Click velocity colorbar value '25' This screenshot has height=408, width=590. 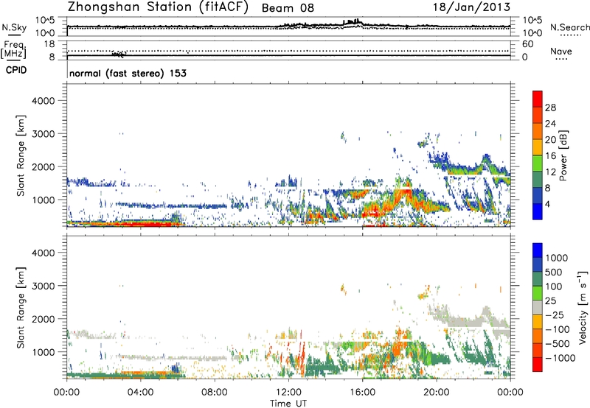tap(550, 300)
